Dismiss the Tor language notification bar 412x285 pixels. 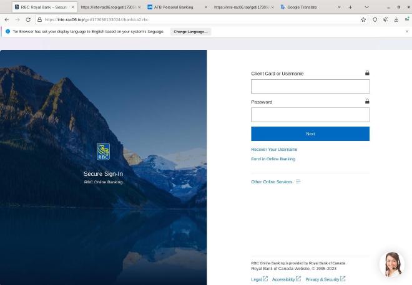(x=407, y=31)
